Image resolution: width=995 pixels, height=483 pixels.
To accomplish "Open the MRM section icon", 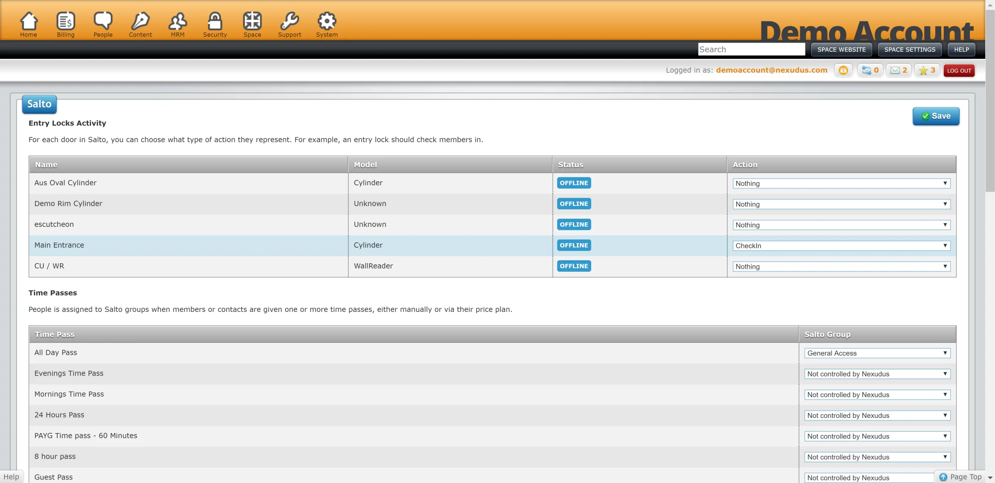I will pyautogui.click(x=177, y=21).
